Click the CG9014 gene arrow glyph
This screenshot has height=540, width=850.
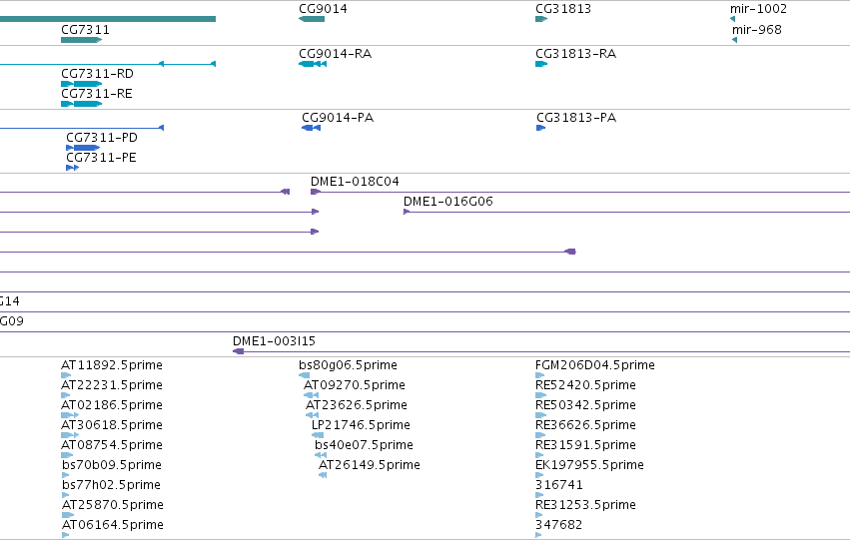(x=312, y=19)
